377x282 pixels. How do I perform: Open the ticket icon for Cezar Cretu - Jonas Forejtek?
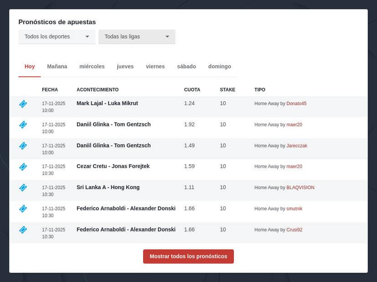(x=23, y=166)
